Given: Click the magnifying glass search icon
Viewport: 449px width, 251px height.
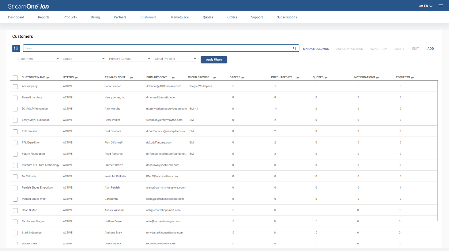Looking at the screenshot, I should [295, 48].
